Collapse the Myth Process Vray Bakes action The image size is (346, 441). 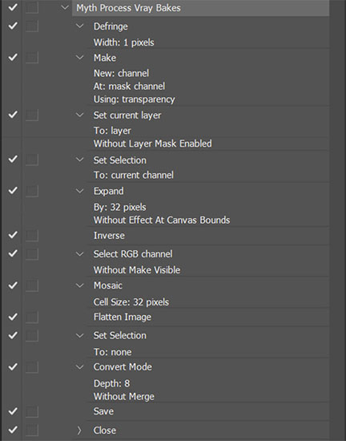pyautogui.click(x=65, y=7)
